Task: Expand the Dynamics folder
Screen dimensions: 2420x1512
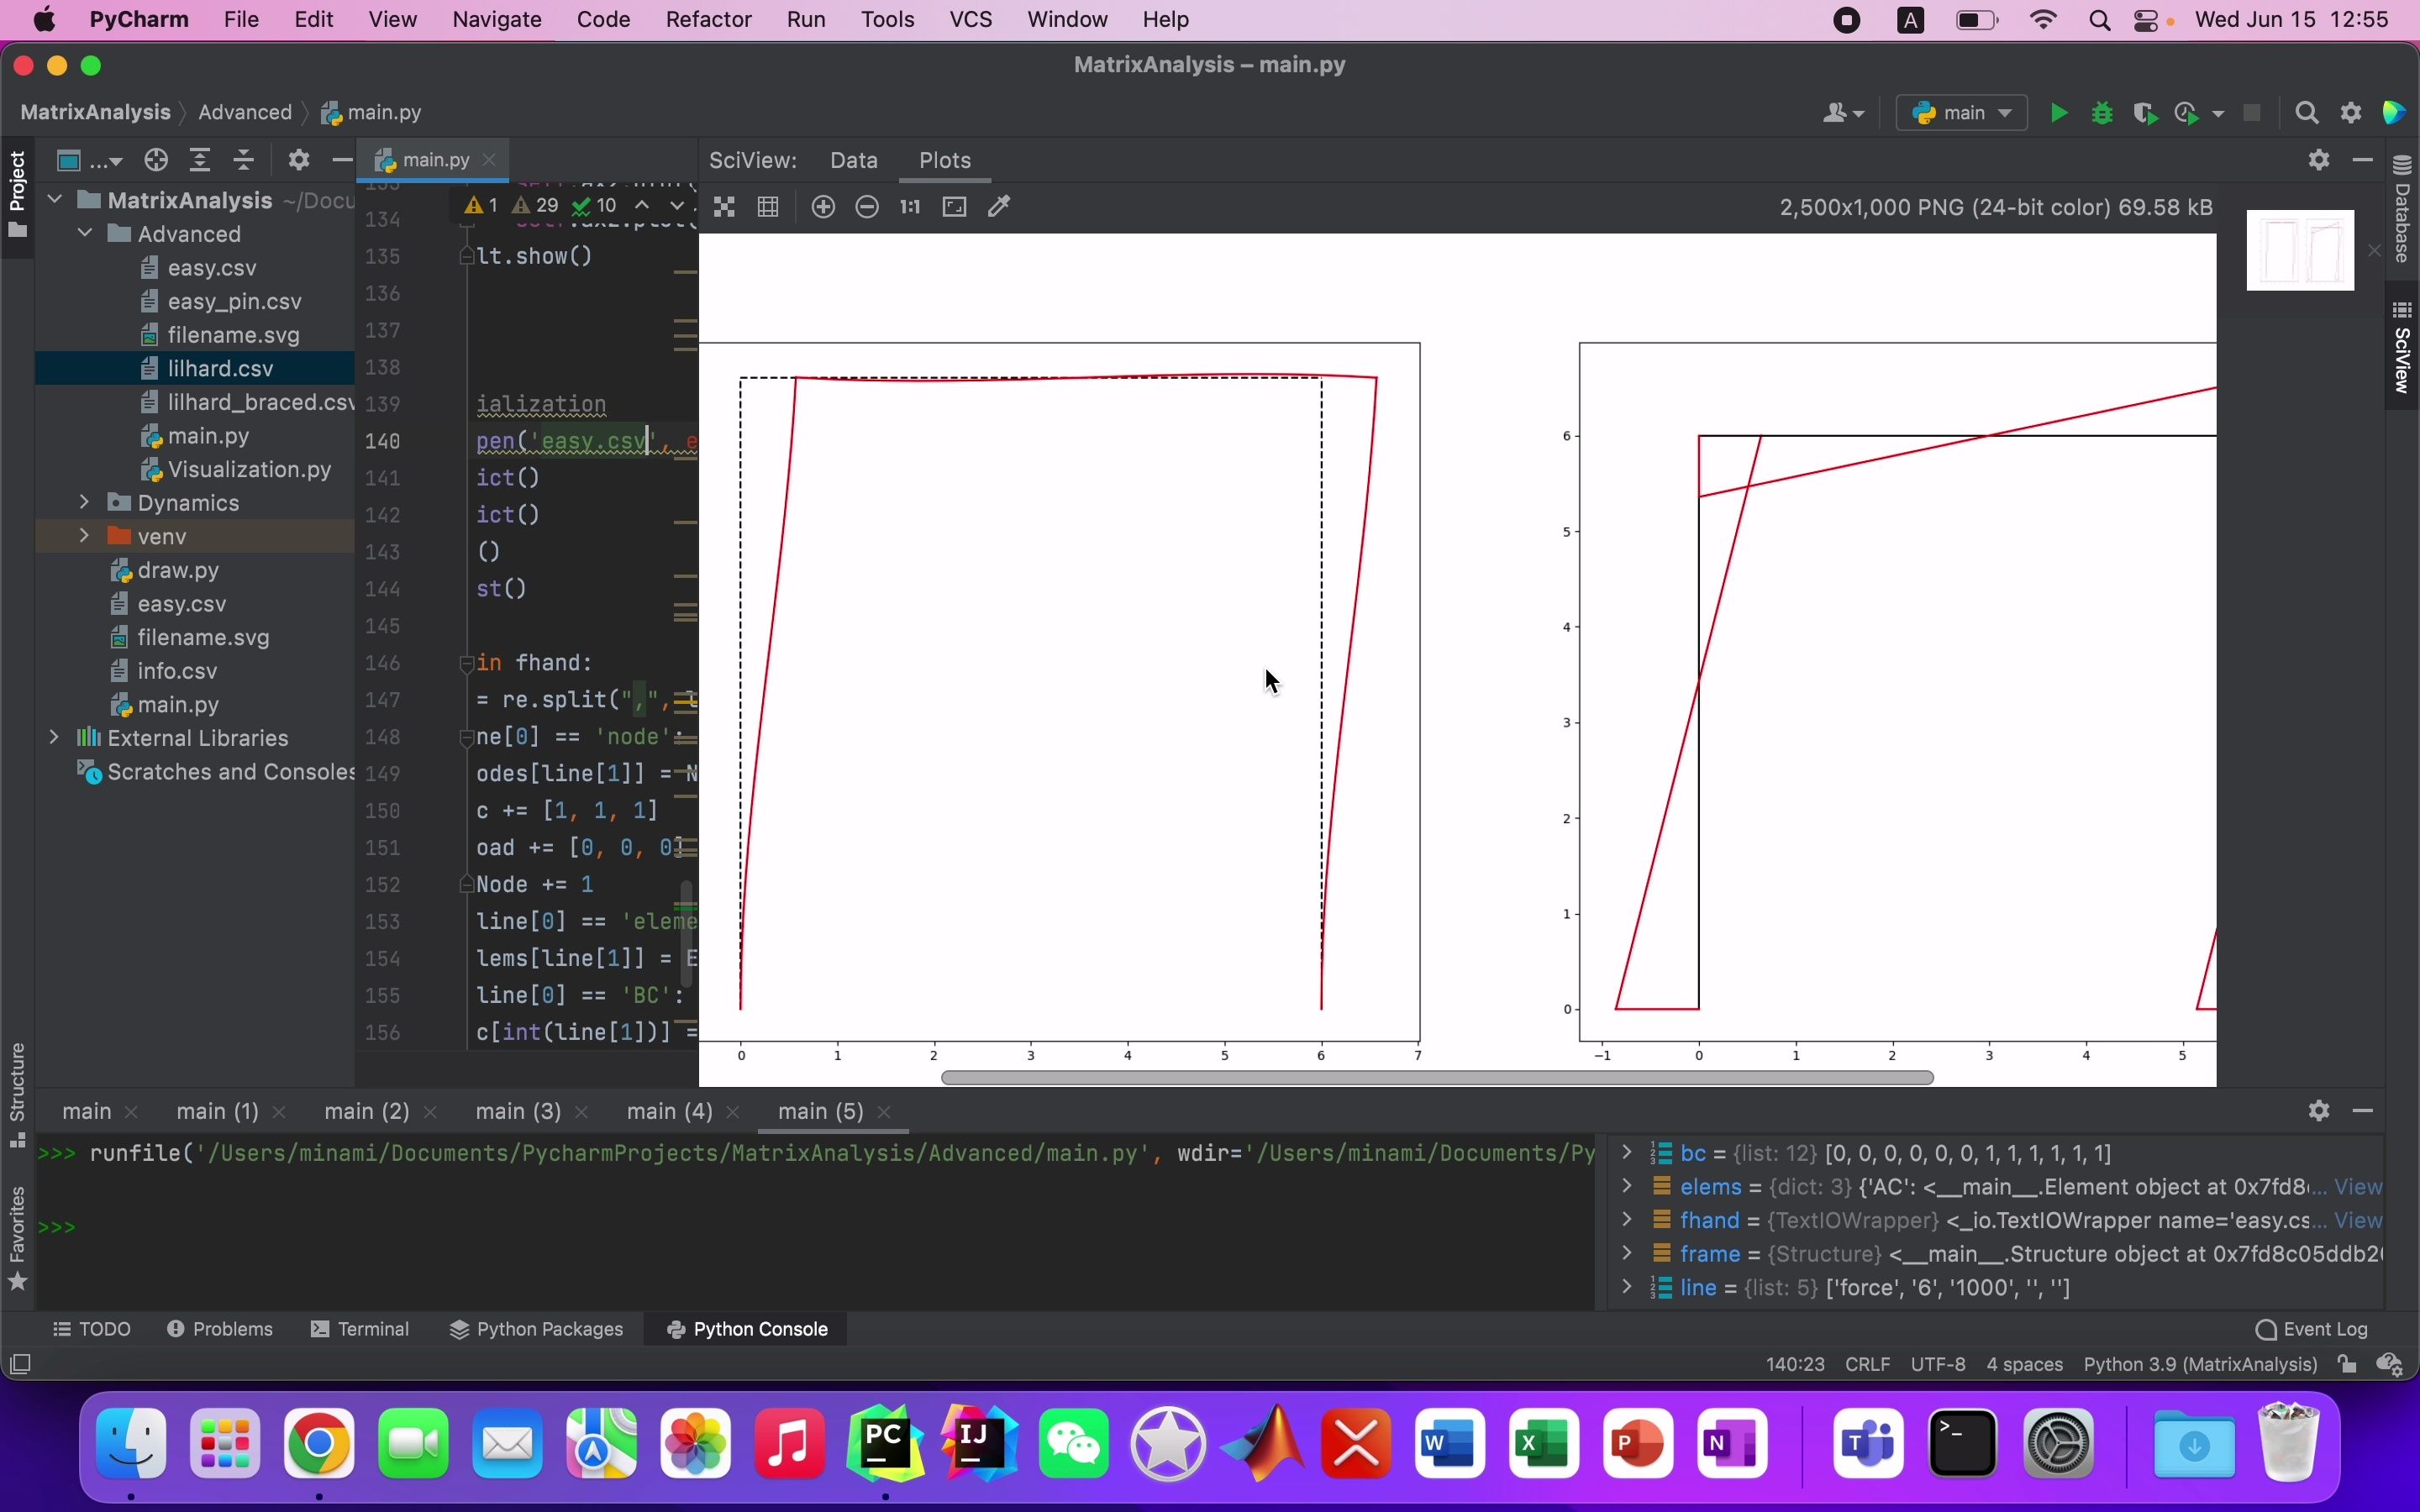Action: pyautogui.click(x=85, y=502)
